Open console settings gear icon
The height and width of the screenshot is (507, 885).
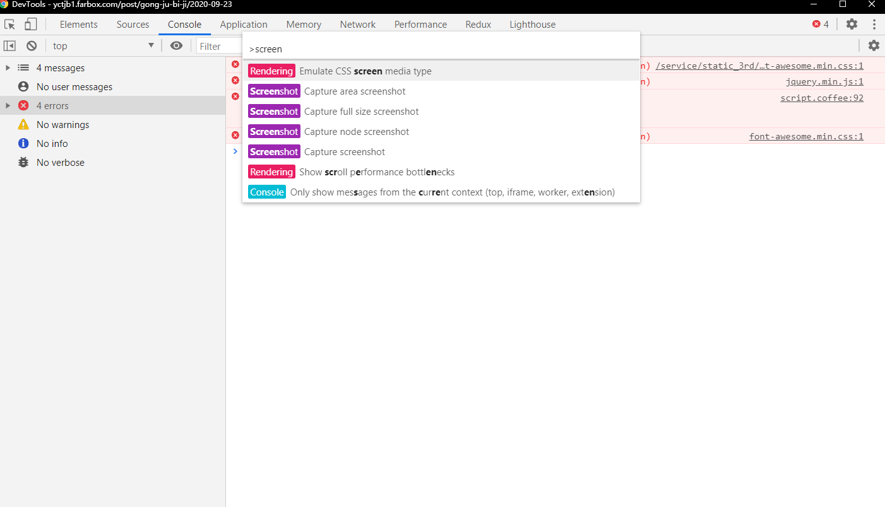pyautogui.click(x=874, y=45)
